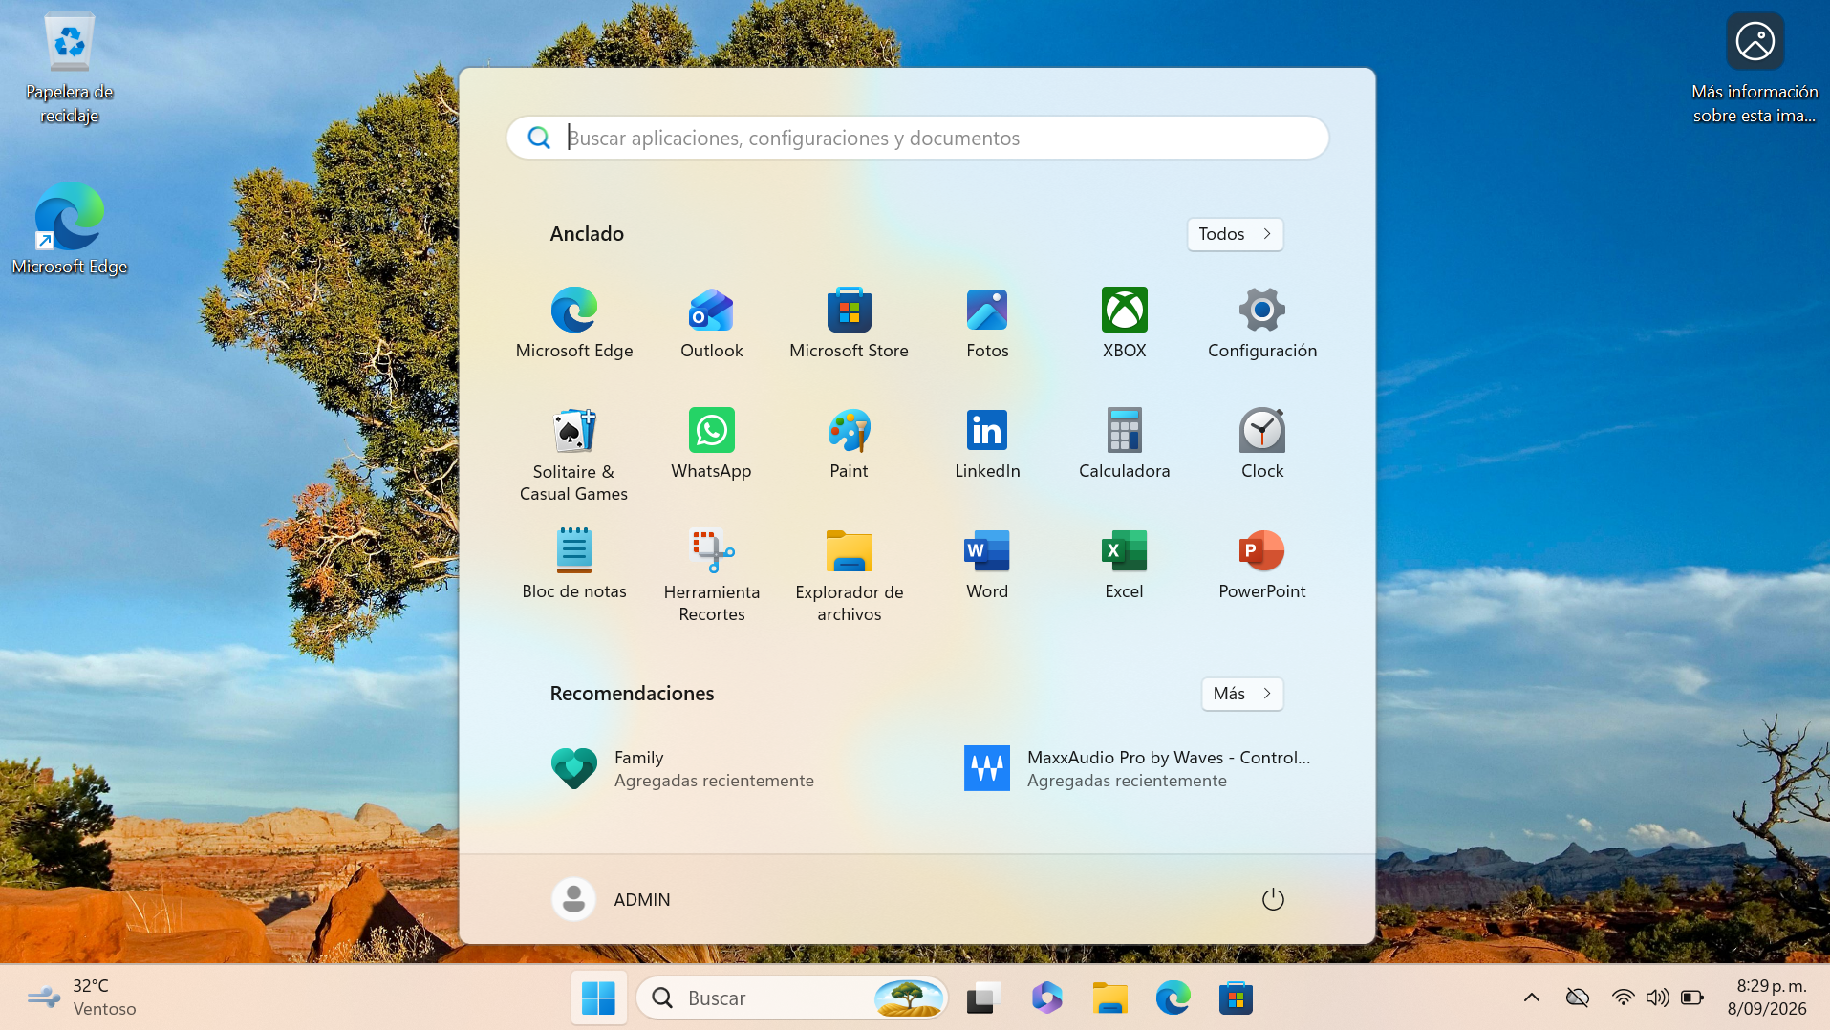Launch PowerPoint from pinned apps

[x=1262, y=564]
